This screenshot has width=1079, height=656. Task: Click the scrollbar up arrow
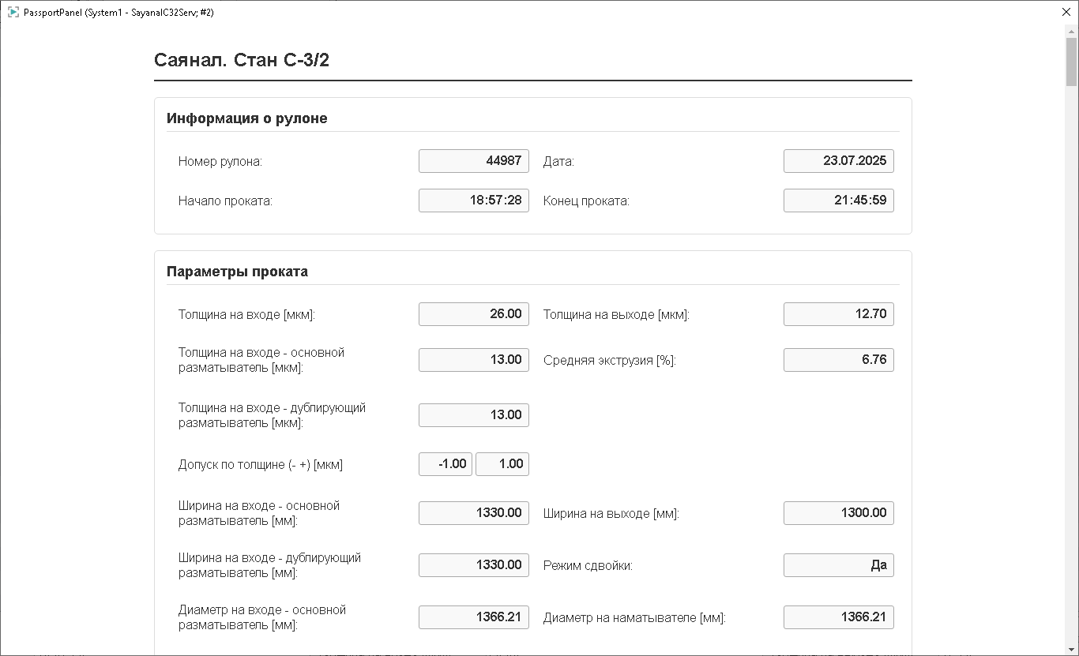[1071, 31]
